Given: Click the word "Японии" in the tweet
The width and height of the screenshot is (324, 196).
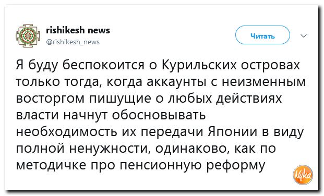Looking at the screenshot, I should (x=233, y=131).
